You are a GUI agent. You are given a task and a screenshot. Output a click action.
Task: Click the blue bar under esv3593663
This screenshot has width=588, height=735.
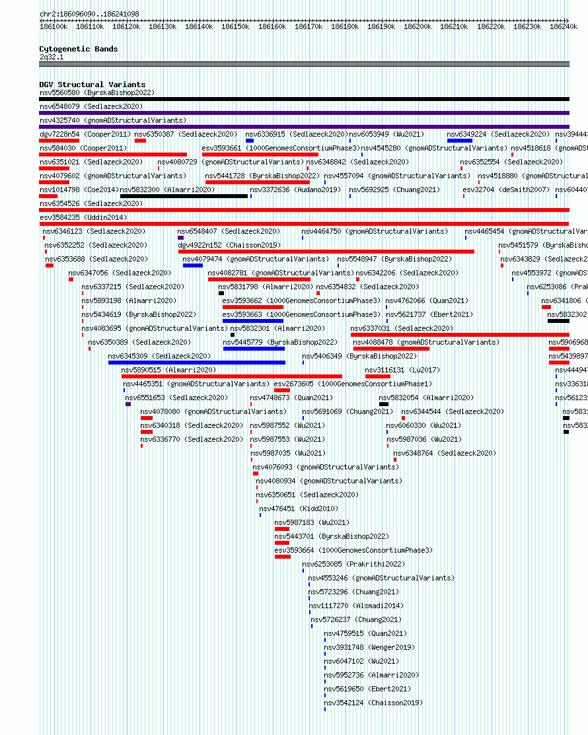tap(253, 321)
